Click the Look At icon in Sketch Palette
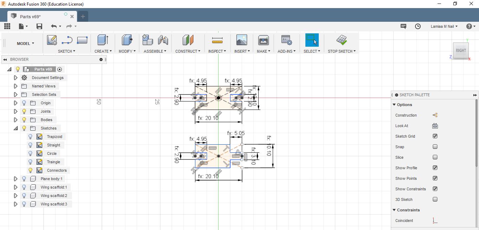 coord(435,126)
